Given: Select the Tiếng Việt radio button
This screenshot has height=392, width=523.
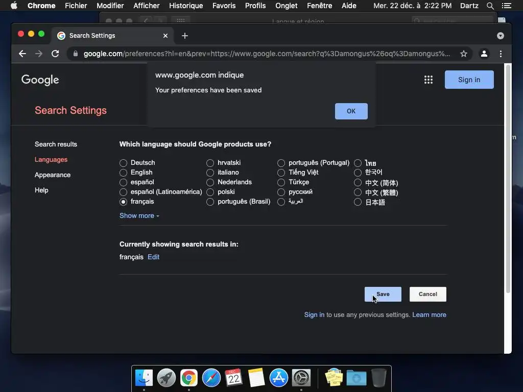Looking at the screenshot, I should 281,173.
